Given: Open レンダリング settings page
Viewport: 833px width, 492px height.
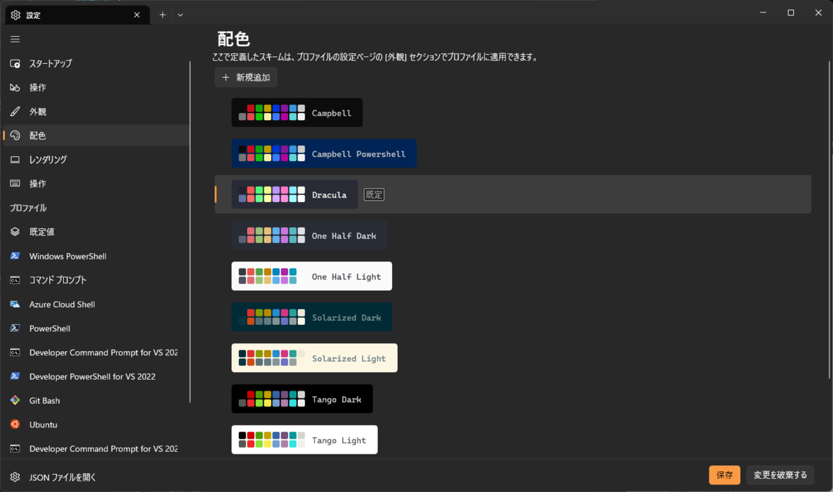Looking at the screenshot, I should [x=96, y=160].
